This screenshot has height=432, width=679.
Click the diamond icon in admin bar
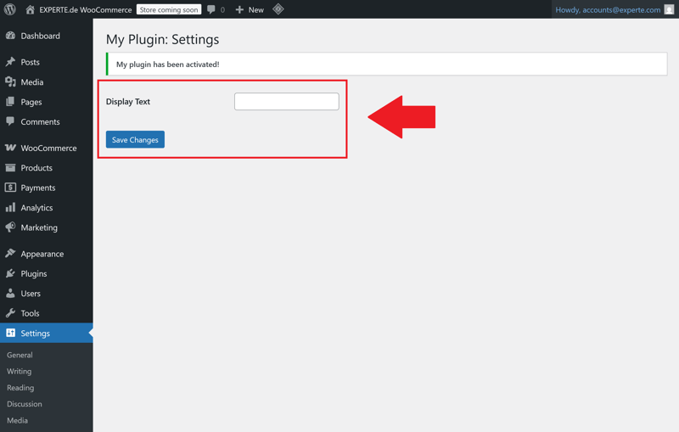[x=278, y=9]
